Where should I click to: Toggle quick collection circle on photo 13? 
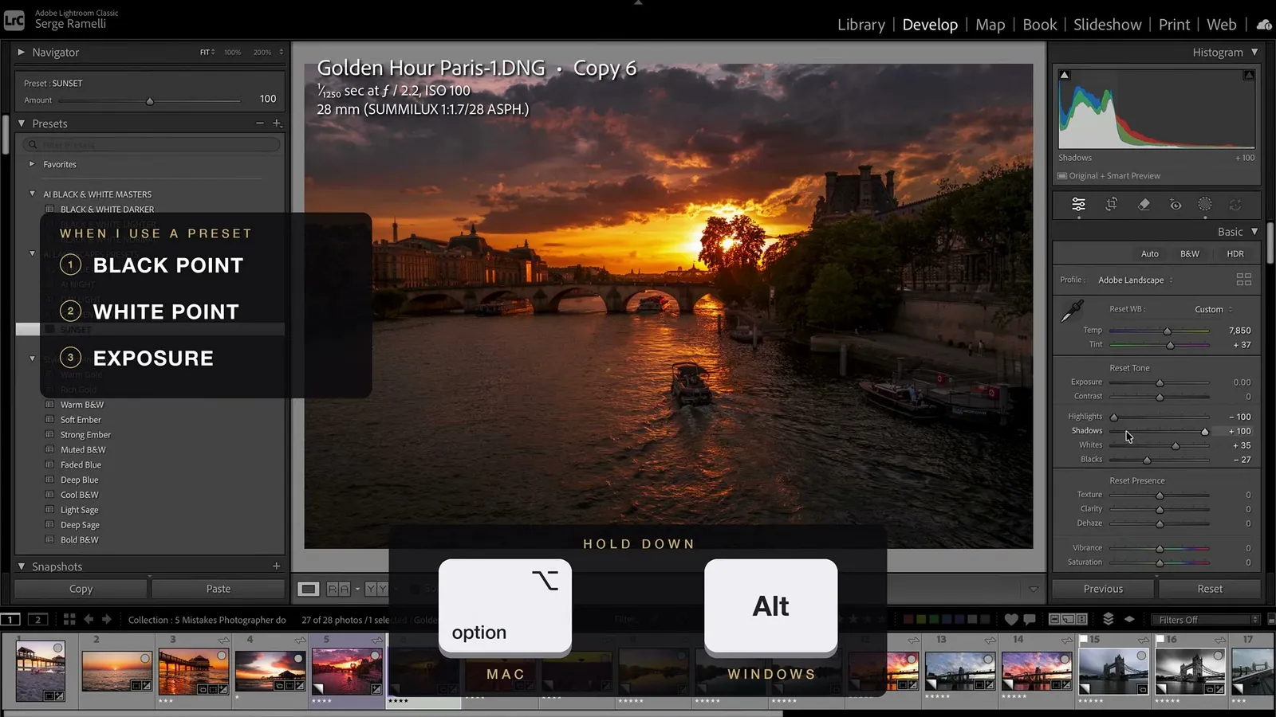coord(988,659)
